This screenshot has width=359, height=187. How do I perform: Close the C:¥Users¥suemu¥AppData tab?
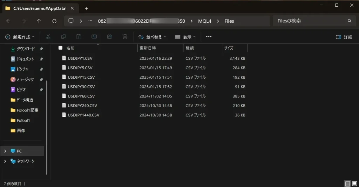72,8
